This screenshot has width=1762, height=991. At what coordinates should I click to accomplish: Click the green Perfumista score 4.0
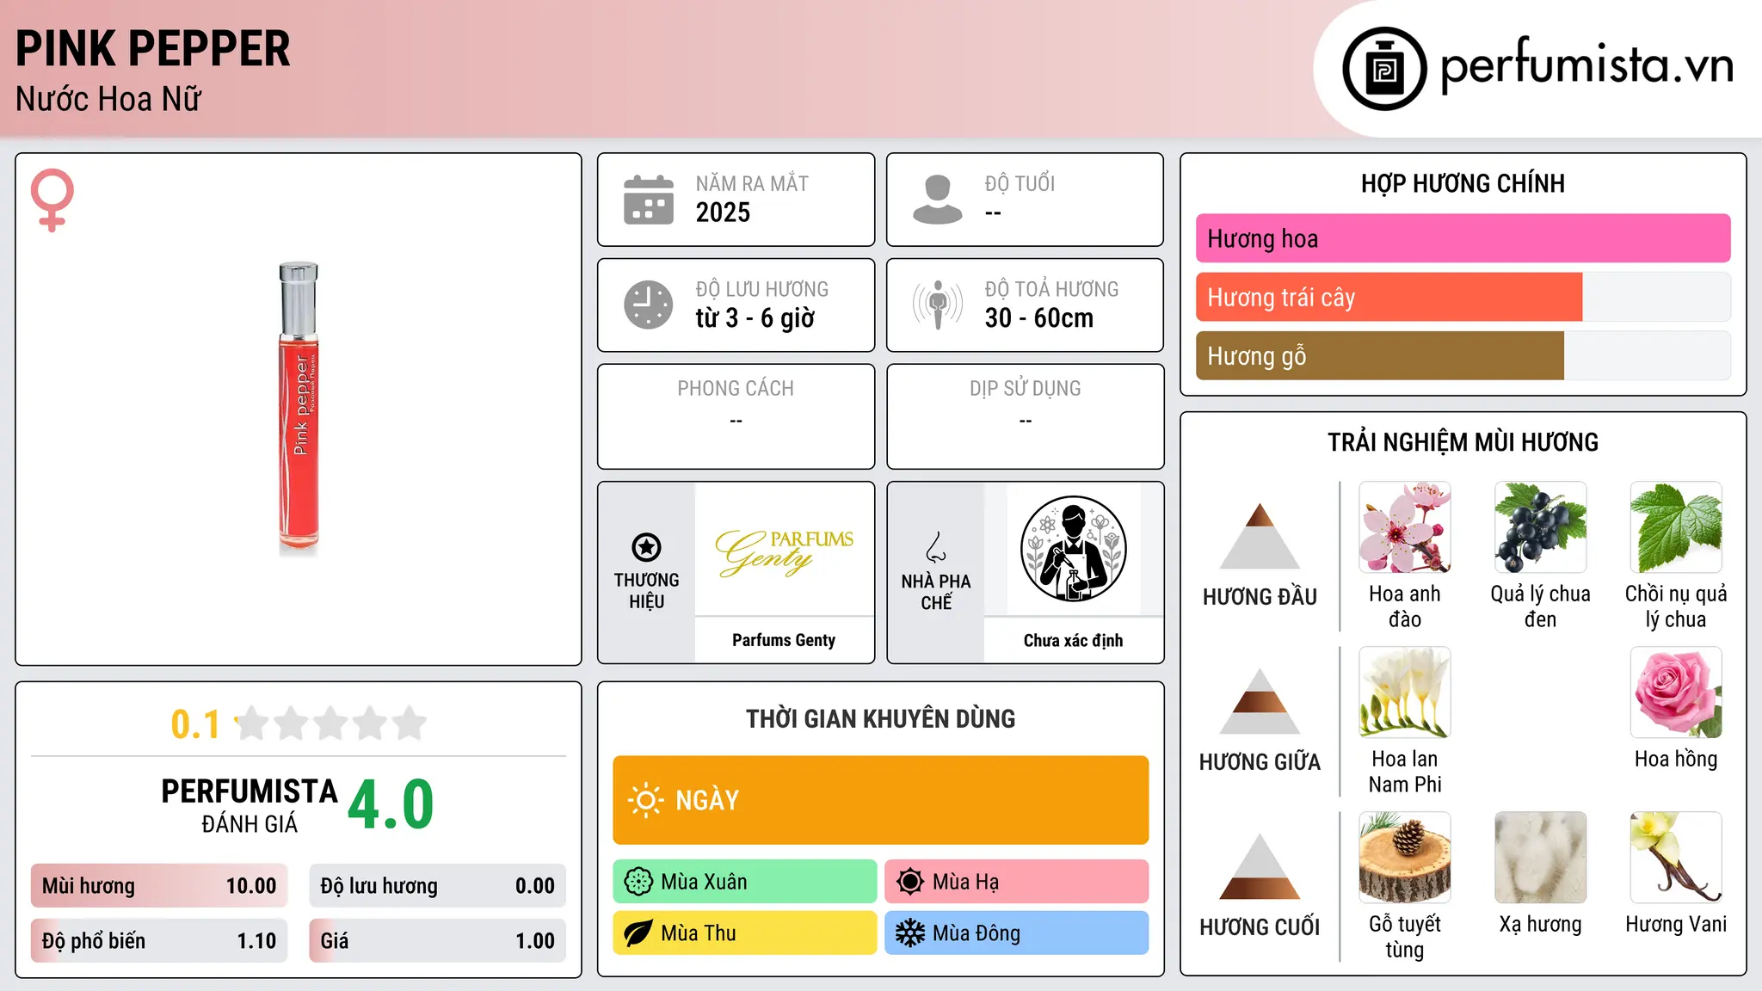[x=391, y=804]
